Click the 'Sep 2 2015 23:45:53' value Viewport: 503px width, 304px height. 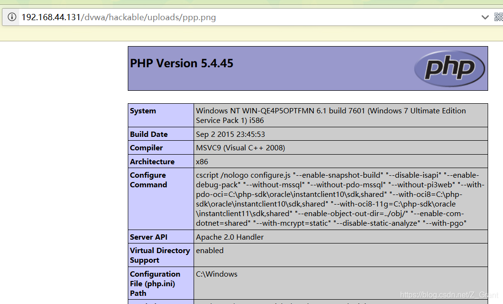230,134
